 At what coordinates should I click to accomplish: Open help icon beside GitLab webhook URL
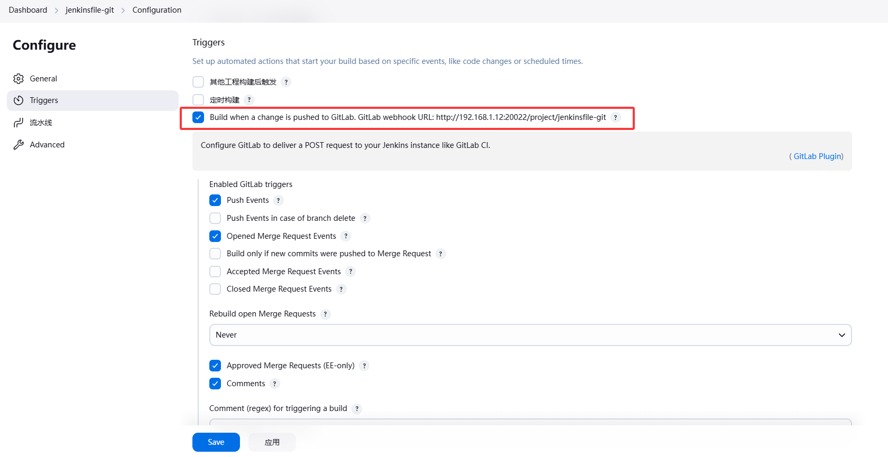tap(615, 117)
